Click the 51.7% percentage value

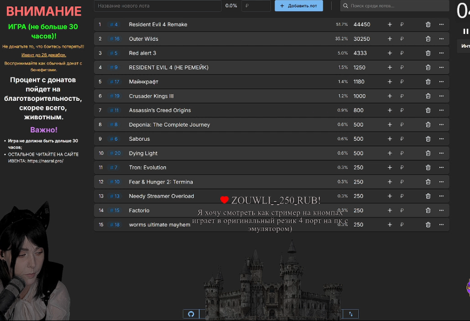342,24
